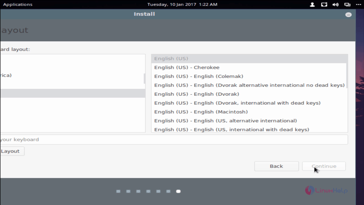
Task: Click the language list scrollbar
Action: tap(144, 78)
